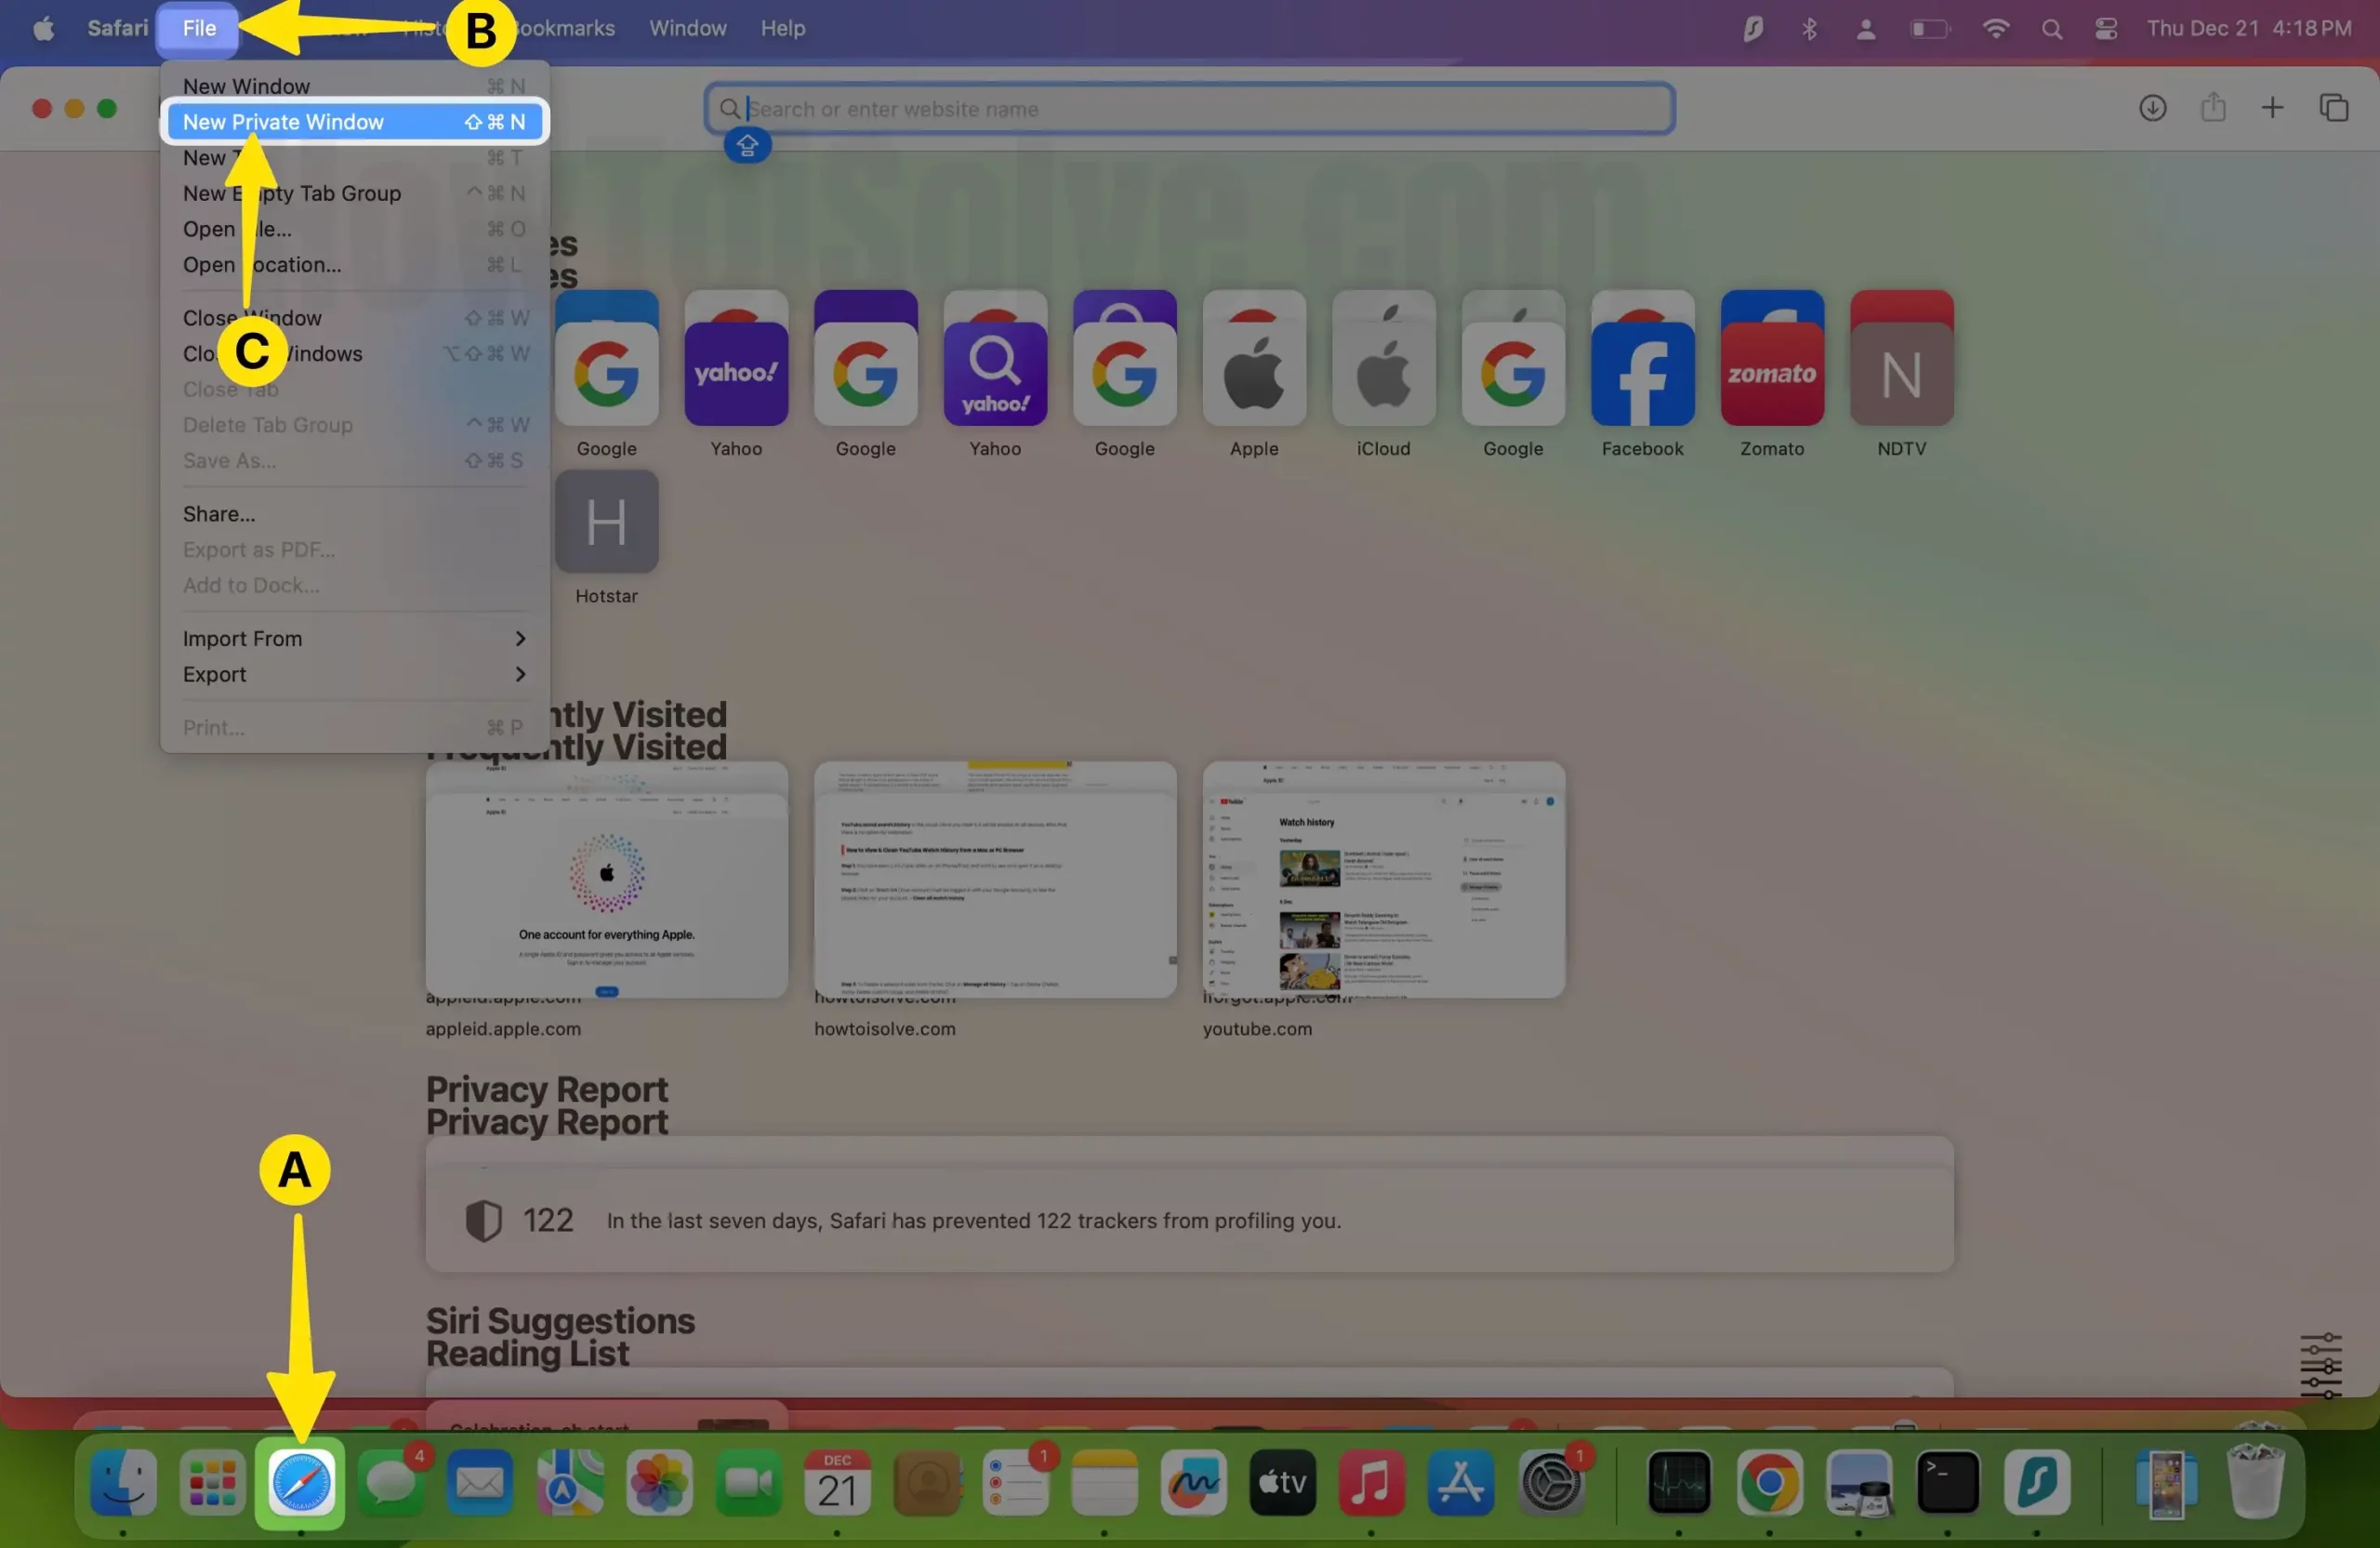Open Facebook favorite
2380x1548 pixels.
click(x=1642, y=375)
